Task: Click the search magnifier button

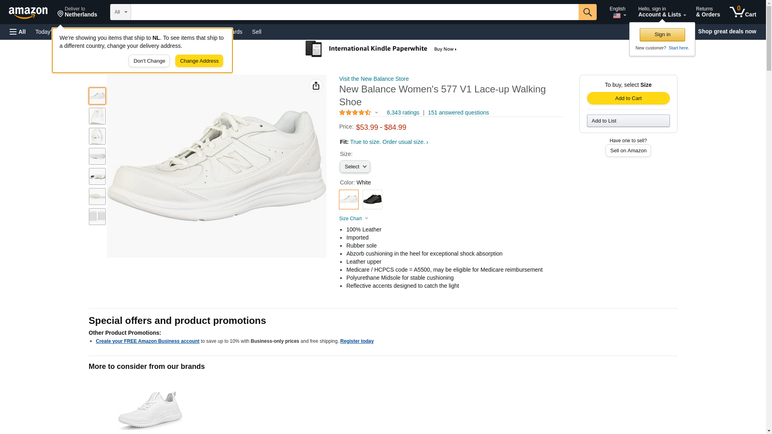Action: tap(587, 12)
